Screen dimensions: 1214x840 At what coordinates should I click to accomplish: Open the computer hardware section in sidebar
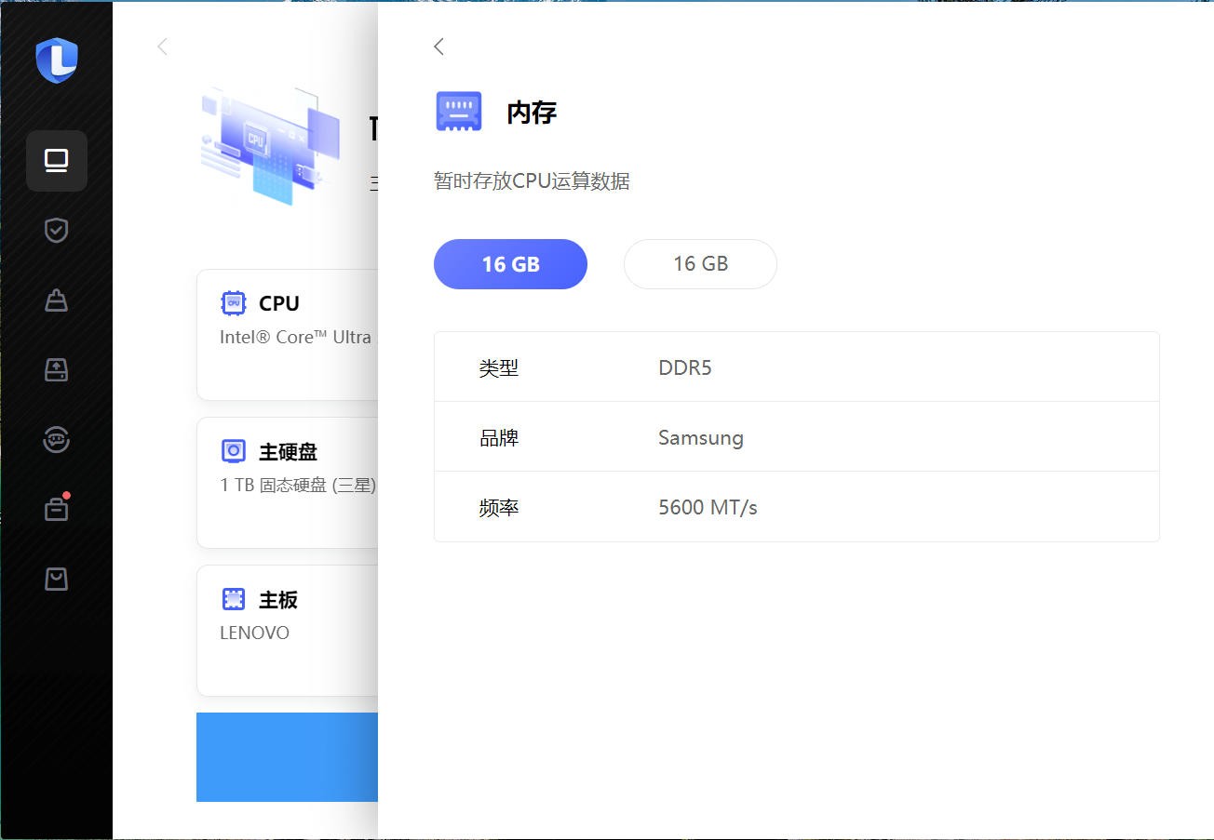tap(57, 161)
